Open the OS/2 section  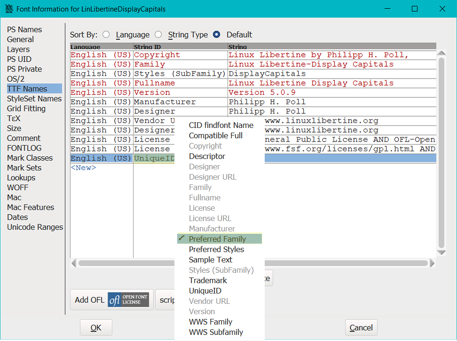16,79
